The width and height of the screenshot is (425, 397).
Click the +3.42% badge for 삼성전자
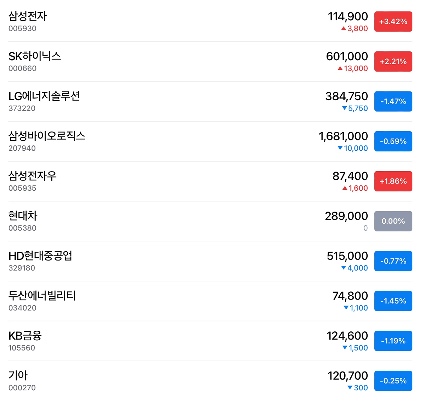point(393,22)
